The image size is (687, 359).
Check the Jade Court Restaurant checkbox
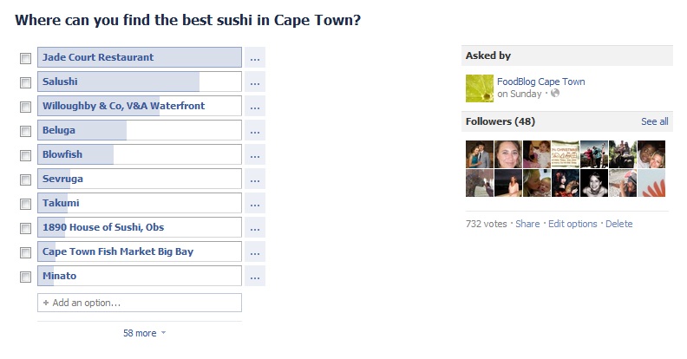(x=25, y=58)
